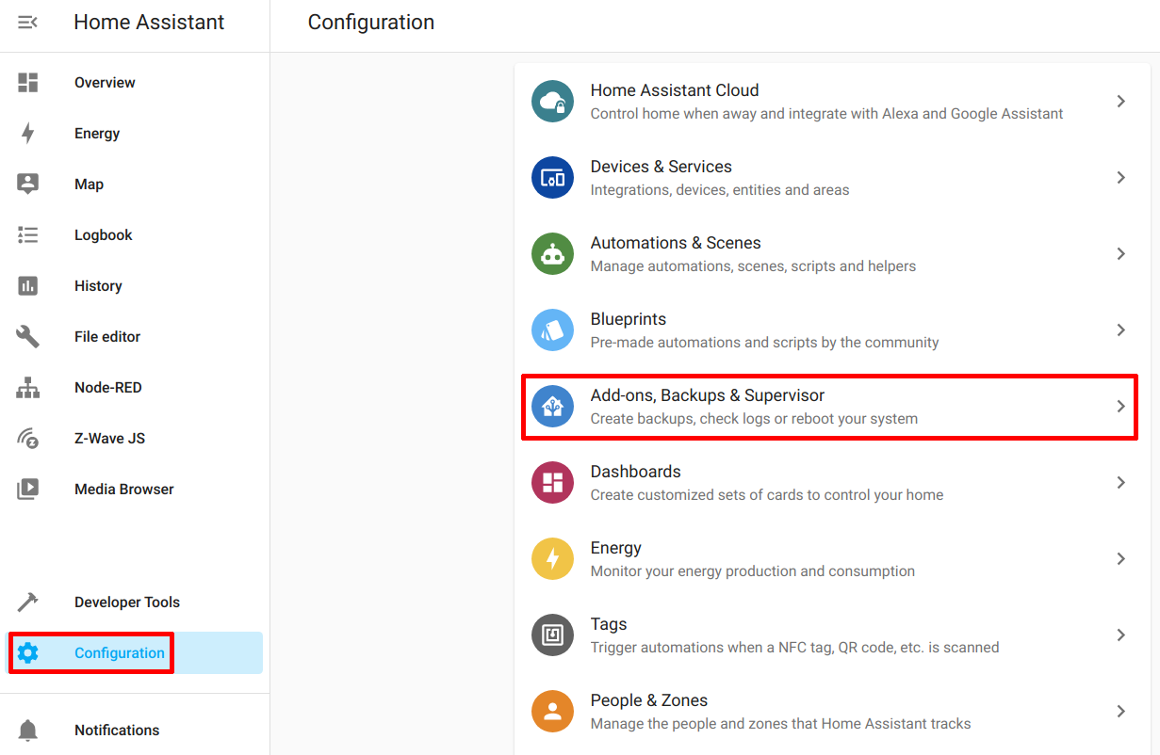The image size is (1160, 755).
Task: Open Devices & Services row chevron
Action: [1120, 177]
